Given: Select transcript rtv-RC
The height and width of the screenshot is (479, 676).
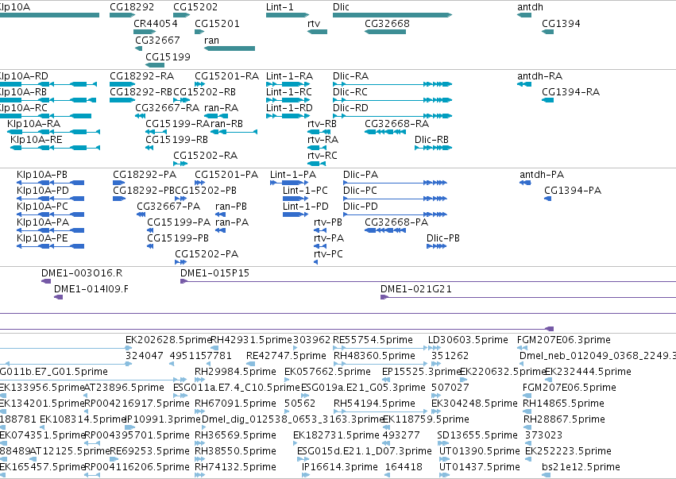Looking at the screenshot, I should [316, 164].
